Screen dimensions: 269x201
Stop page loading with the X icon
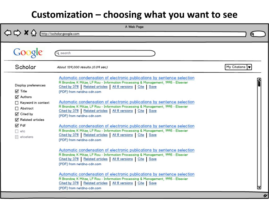pos(26,32)
